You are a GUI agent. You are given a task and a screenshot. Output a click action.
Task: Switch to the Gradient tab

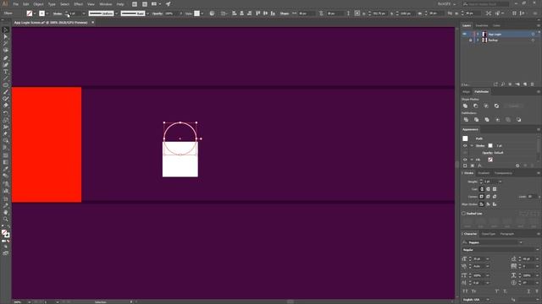[484, 173]
